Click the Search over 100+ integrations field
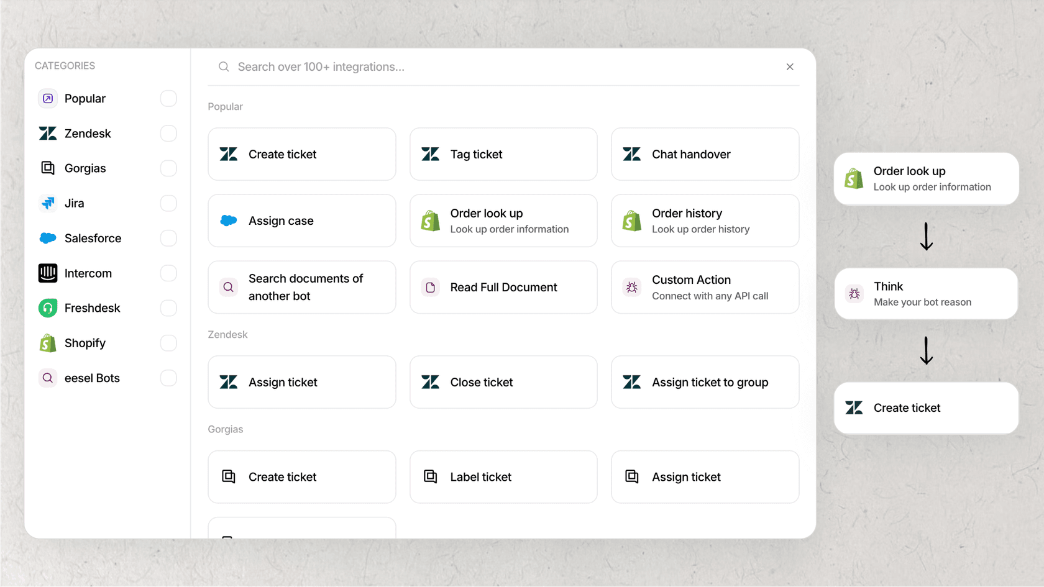 coord(497,66)
